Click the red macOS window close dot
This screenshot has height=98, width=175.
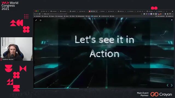35,11
